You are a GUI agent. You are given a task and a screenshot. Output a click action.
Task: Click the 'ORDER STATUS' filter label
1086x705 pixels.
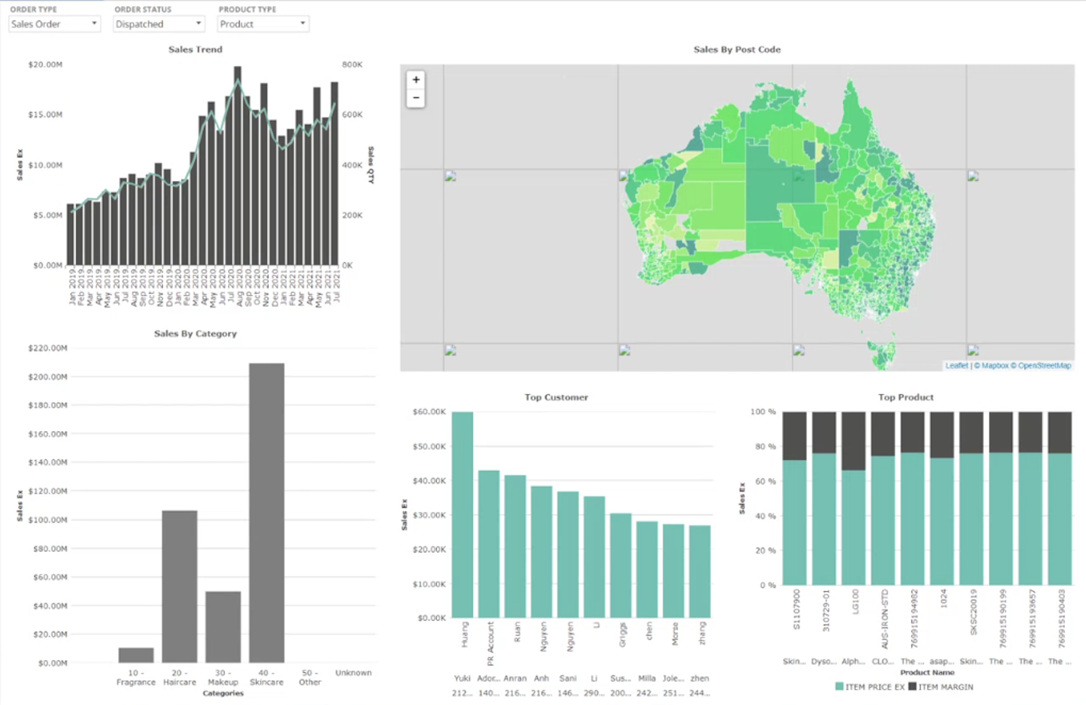[143, 9]
